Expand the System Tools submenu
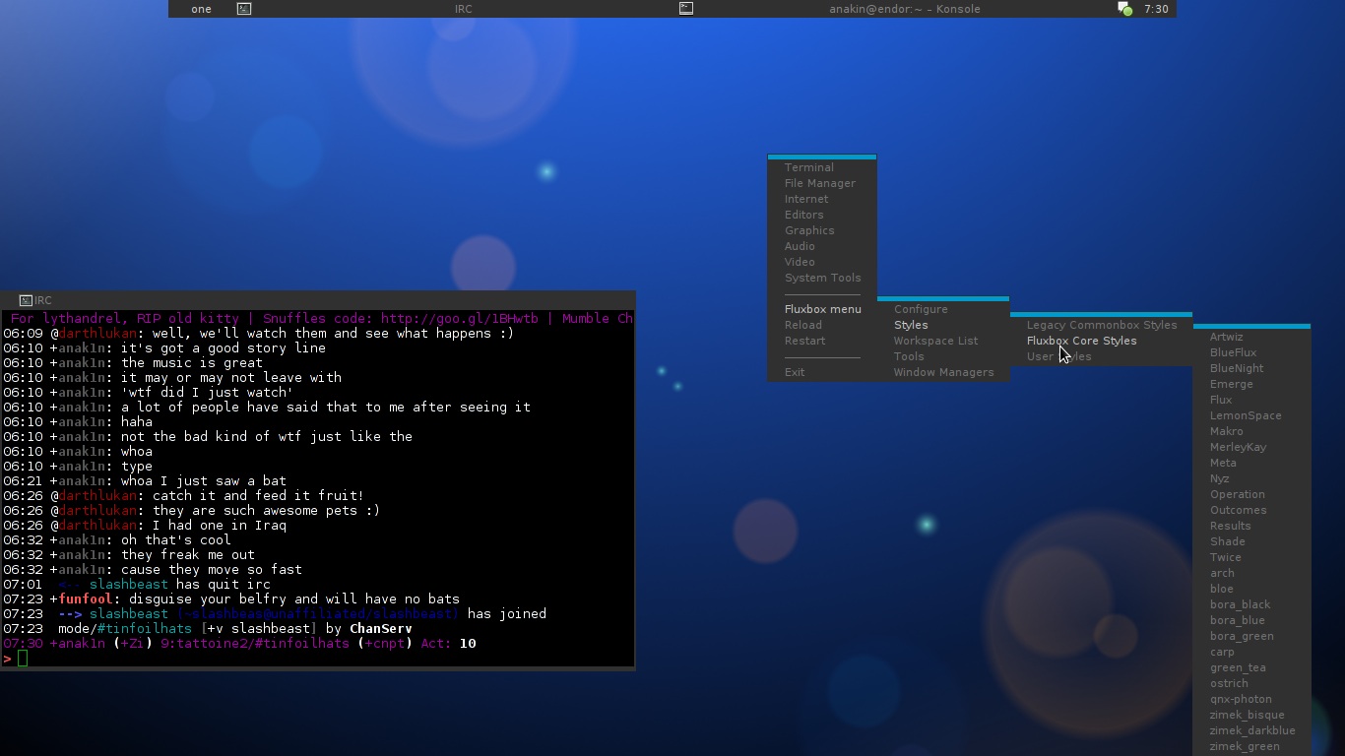 point(822,278)
